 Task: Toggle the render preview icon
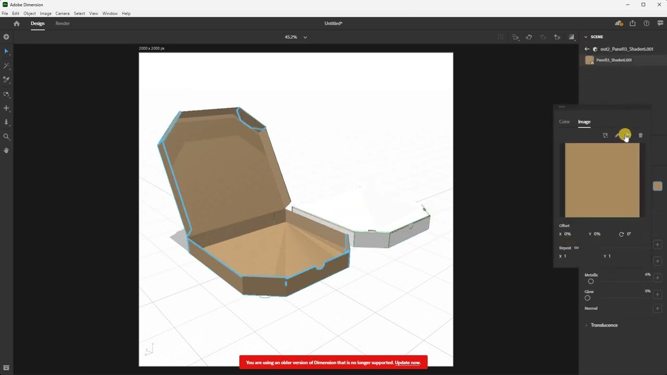click(x=572, y=37)
